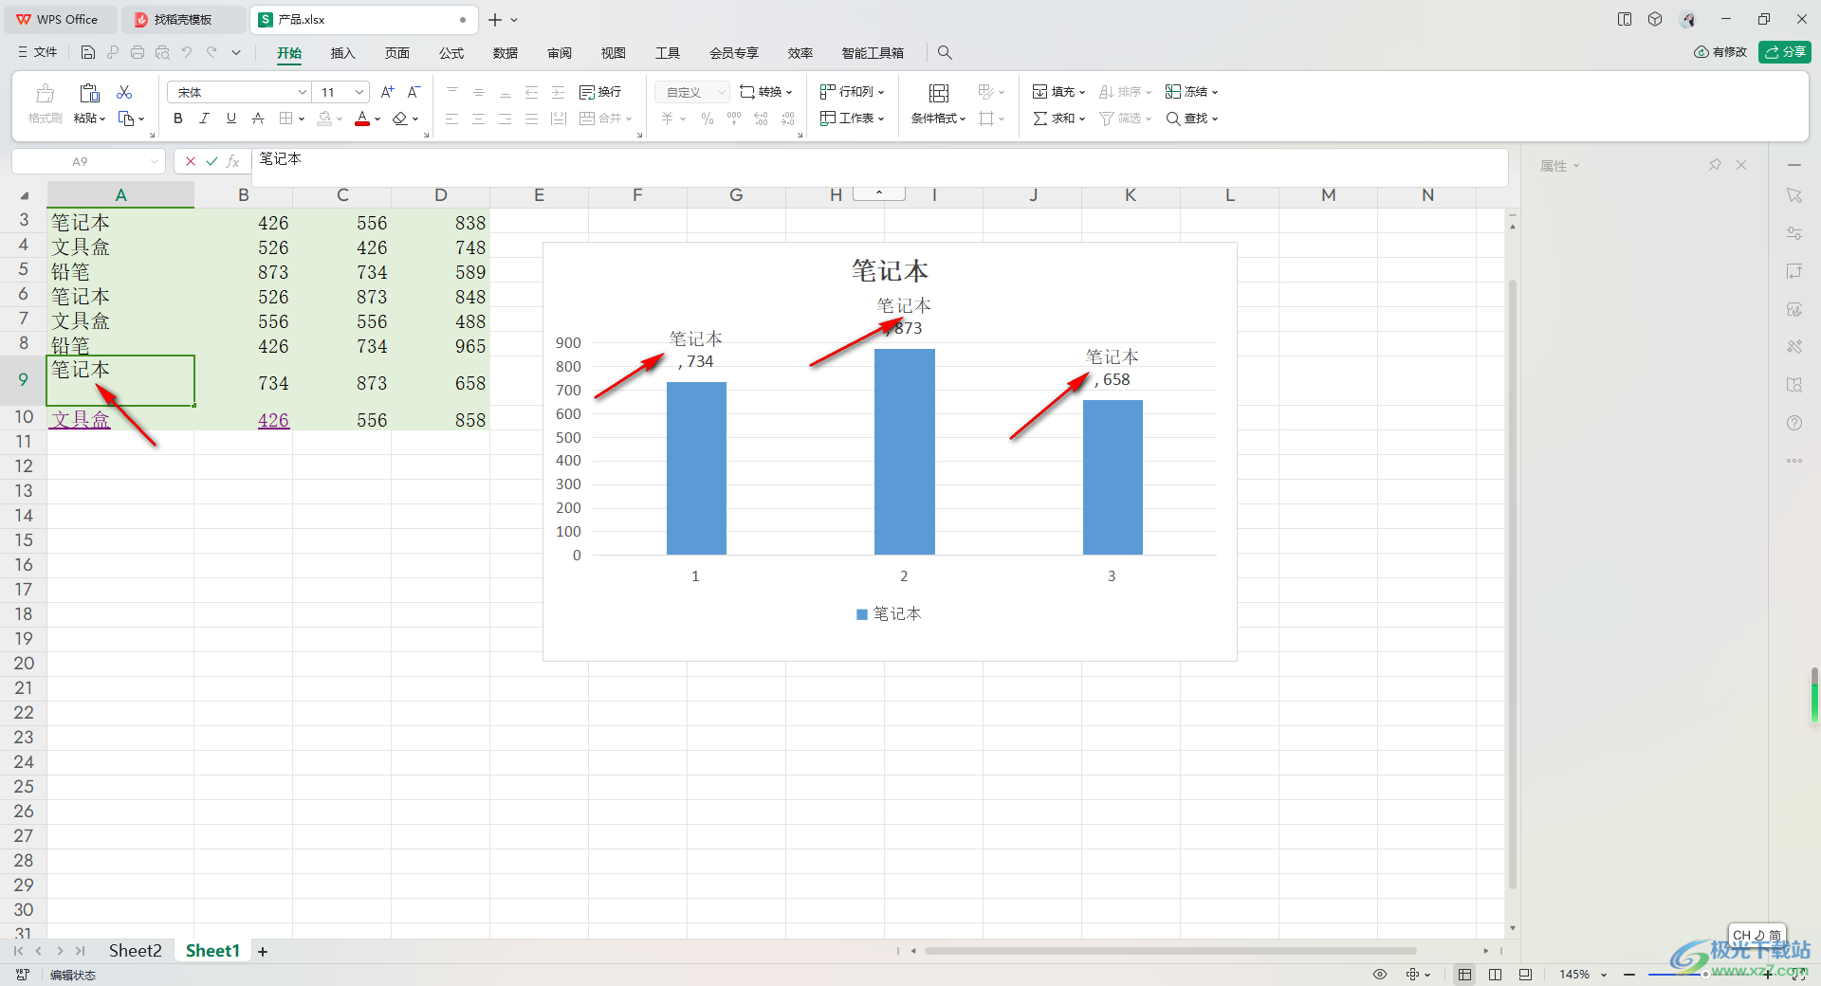Switch to the Sheet2 tab
Screen dimensions: 1821x986
click(135, 951)
